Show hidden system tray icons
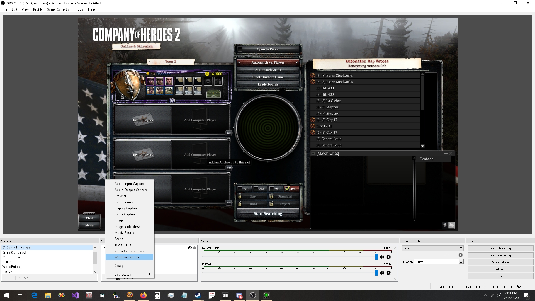 486,295
